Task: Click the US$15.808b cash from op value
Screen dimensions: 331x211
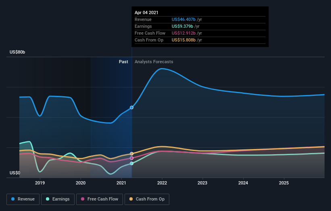Action: 184,40
